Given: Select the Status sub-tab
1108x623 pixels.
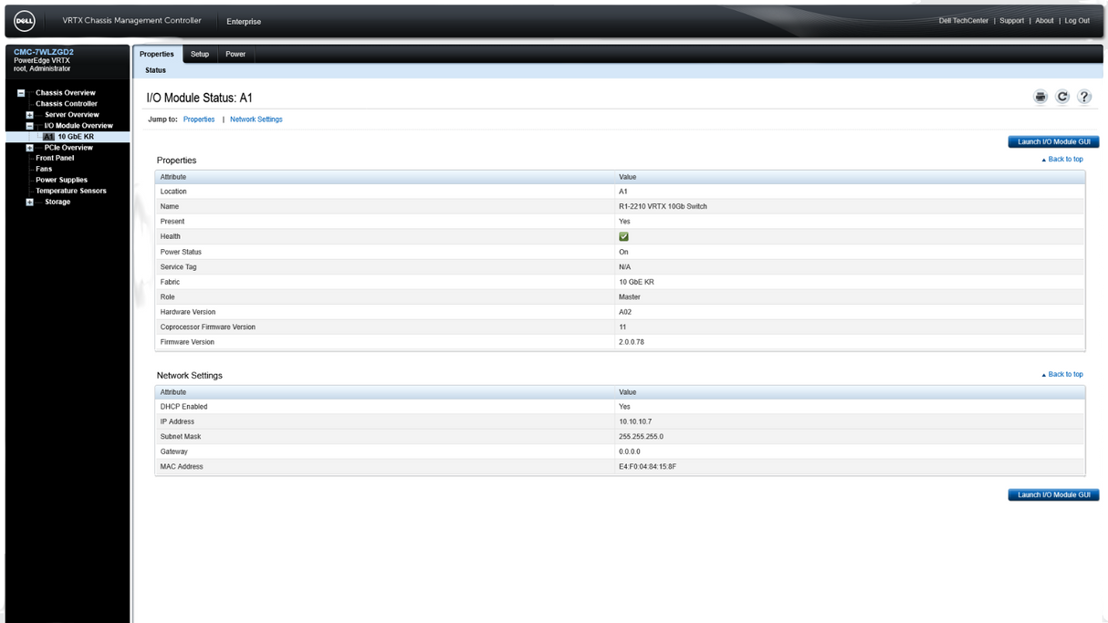Looking at the screenshot, I should (156, 70).
